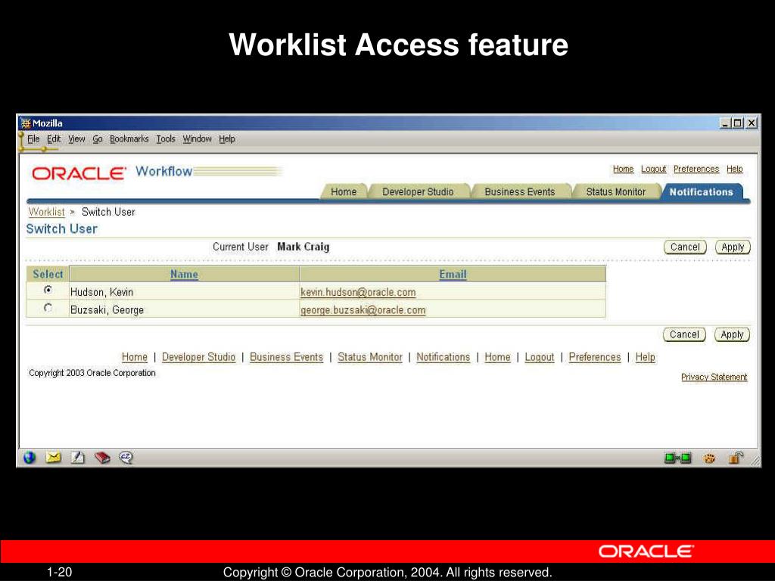Viewport: 775px width, 581px height.
Task: Click Copyright 2003 Oracle Corporation text
Action: click(x=92, y=373)
